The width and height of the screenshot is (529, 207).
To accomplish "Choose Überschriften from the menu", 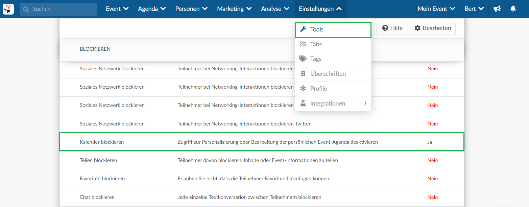I will (333, 74).
